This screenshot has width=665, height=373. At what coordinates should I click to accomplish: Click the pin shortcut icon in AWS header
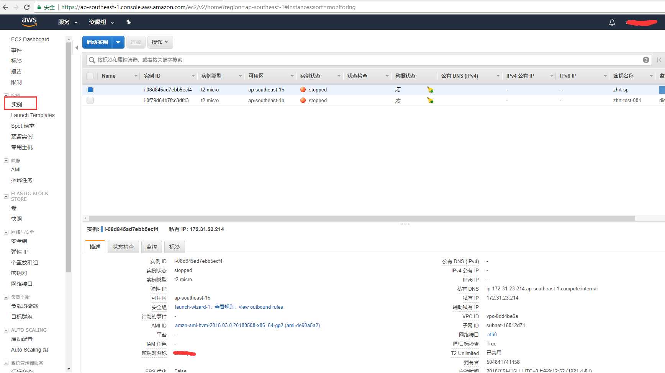click(129, 22)
